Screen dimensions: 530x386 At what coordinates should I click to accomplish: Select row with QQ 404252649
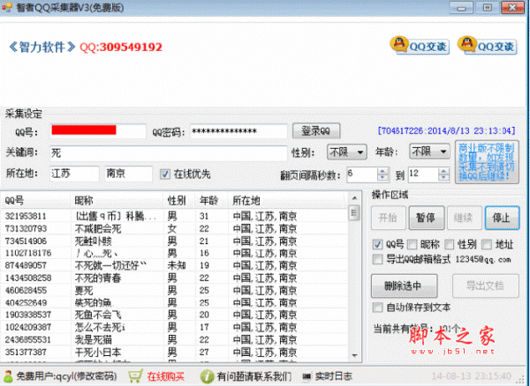click(x=174, y=302)
